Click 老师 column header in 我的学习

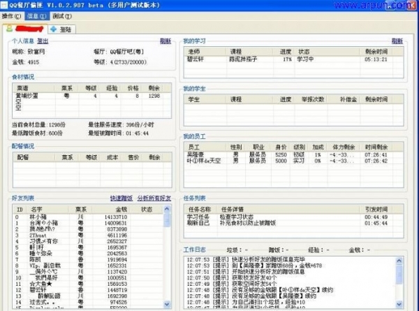(205, 51)
